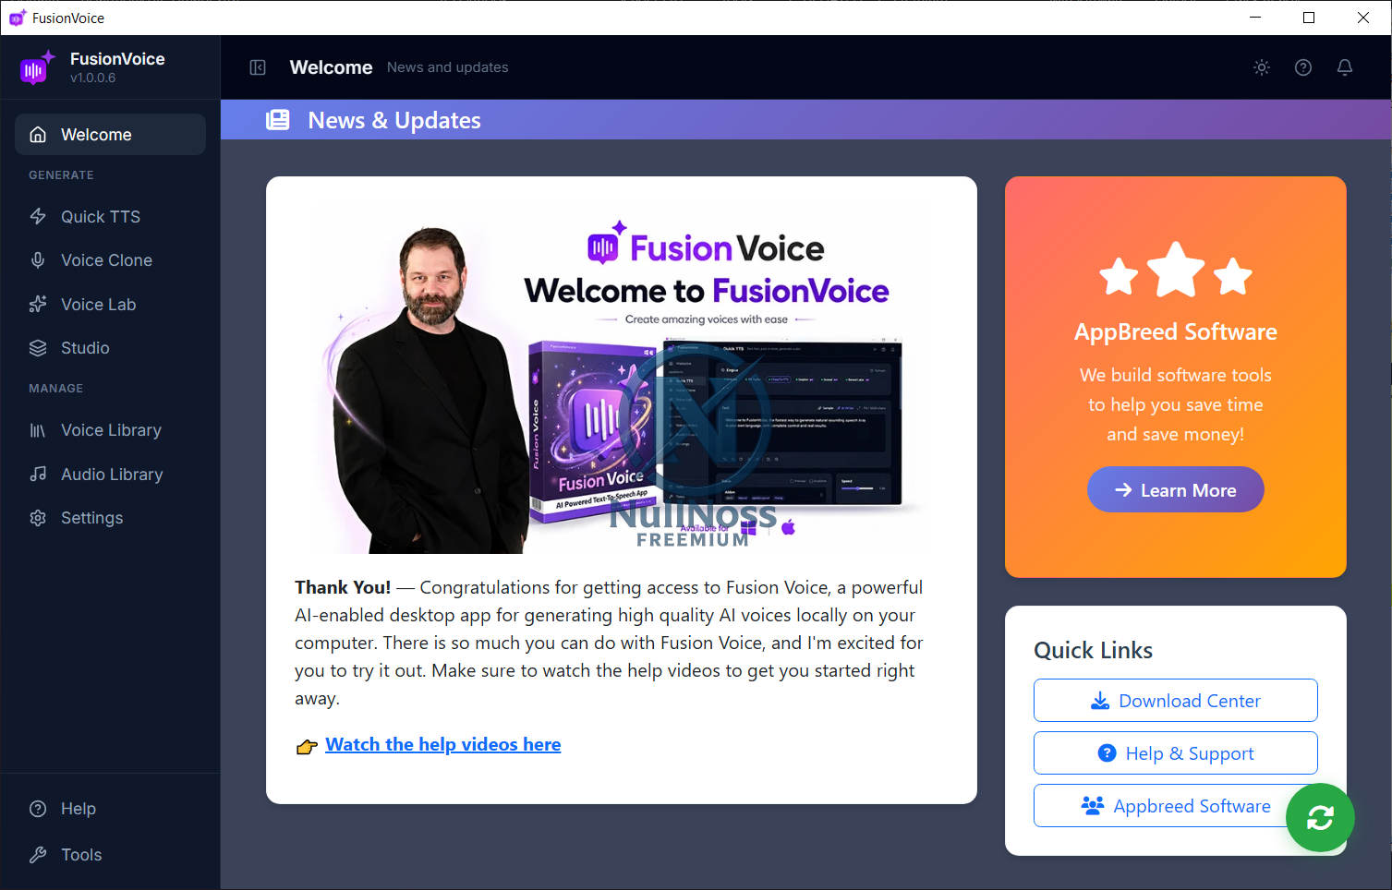Click the AppBreed Software heading
This screenshot has height=890, width=1392.
tap(1176, 332)
